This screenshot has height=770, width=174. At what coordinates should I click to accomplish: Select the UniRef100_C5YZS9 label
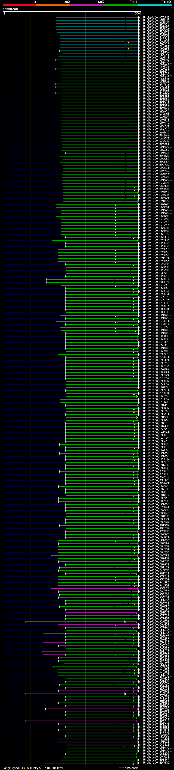156,150
